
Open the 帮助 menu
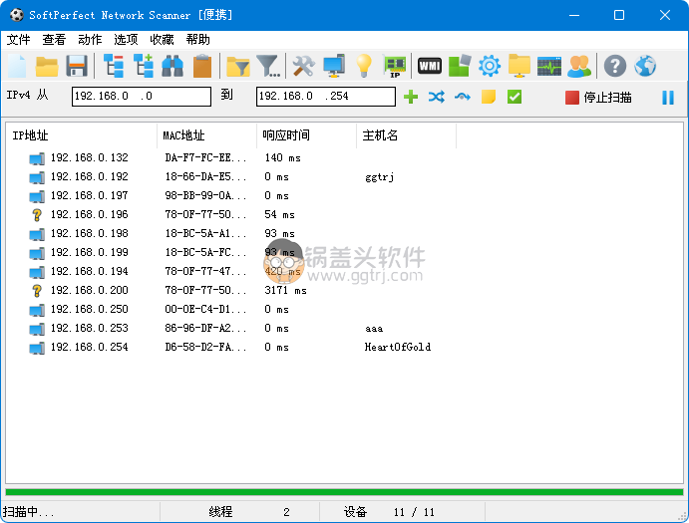[x=197, y=40]
